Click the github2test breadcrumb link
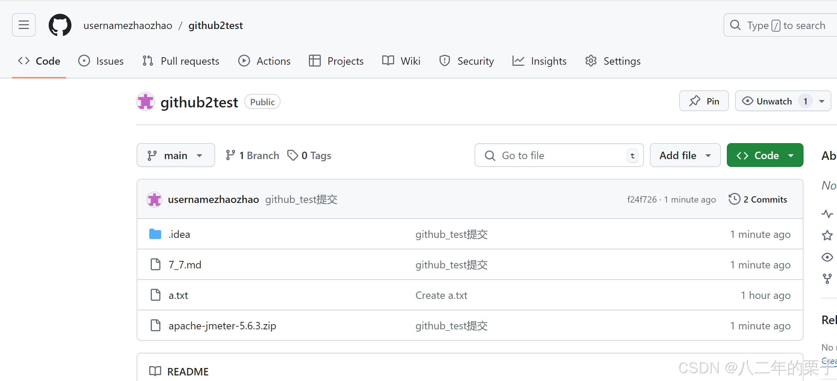The width and height of the screenshot is (837, 381). coord(215,25)
